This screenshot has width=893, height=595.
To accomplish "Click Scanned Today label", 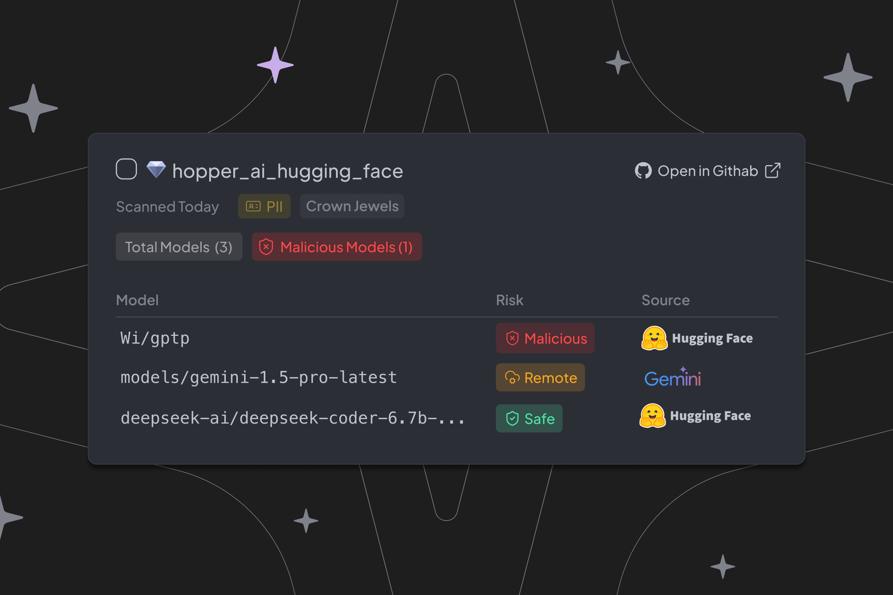I will (167, 207).
